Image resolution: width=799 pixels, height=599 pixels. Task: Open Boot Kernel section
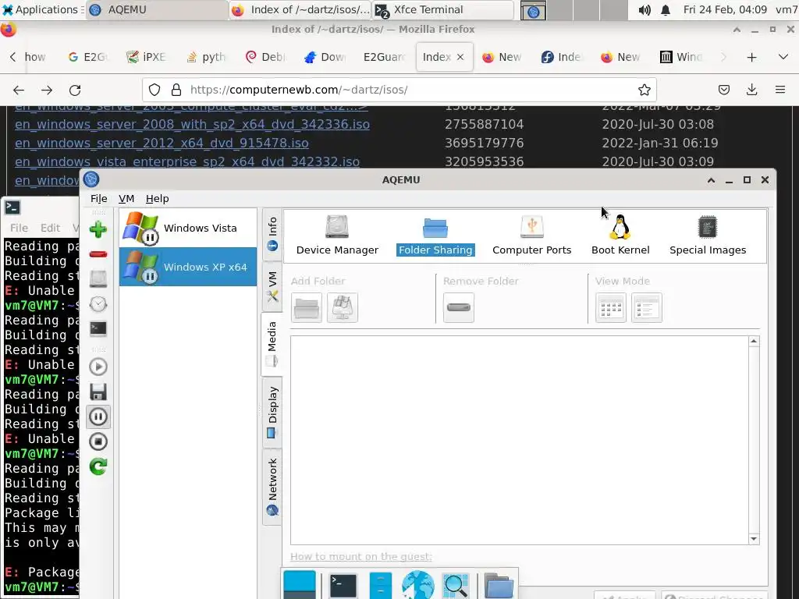tap(620, 236)
